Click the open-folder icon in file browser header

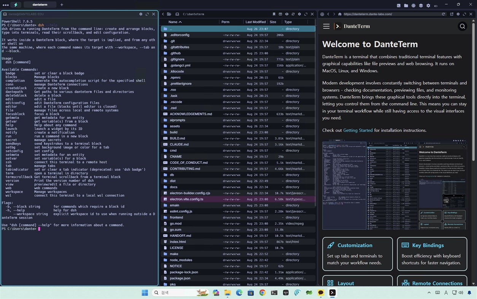point(169,14)
